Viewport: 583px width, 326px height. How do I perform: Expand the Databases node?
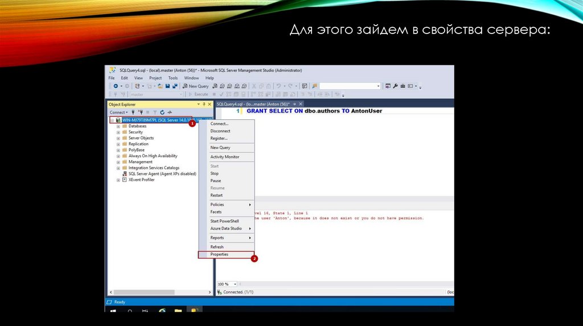pos(118,127)
